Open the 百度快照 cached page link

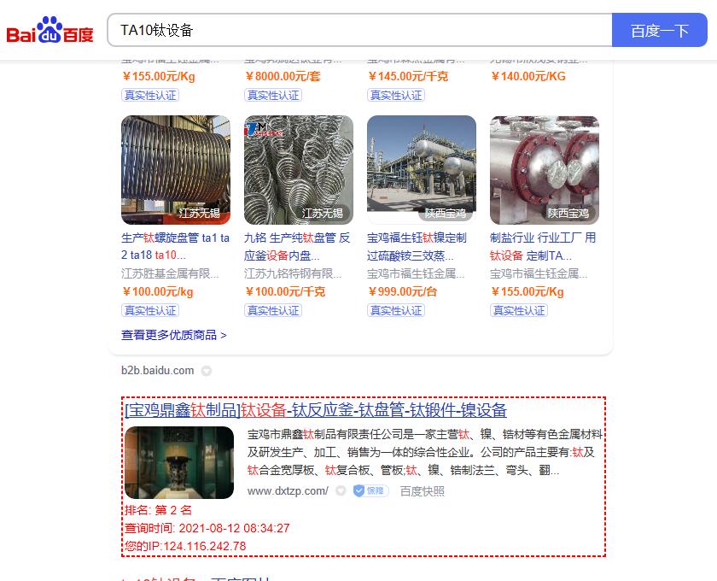point(422,491)
